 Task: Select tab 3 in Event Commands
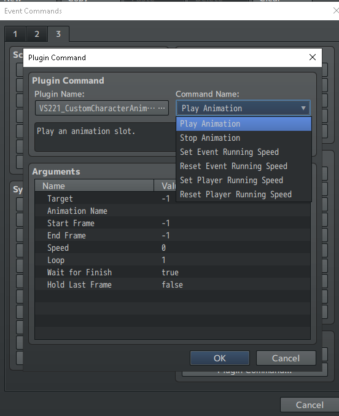tap(58, 34)
